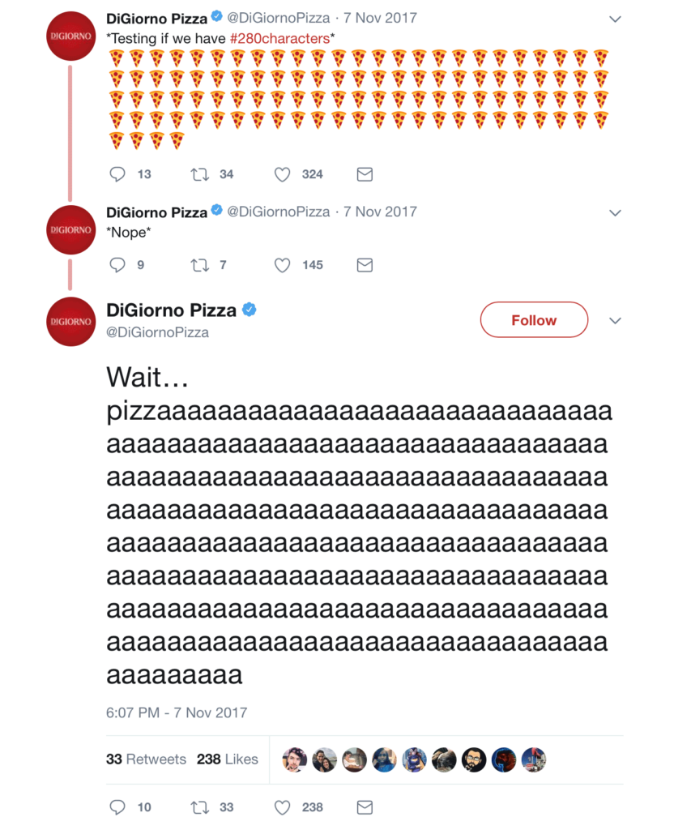Reply to the pizza emoji tweet

[x=117, y=174]
